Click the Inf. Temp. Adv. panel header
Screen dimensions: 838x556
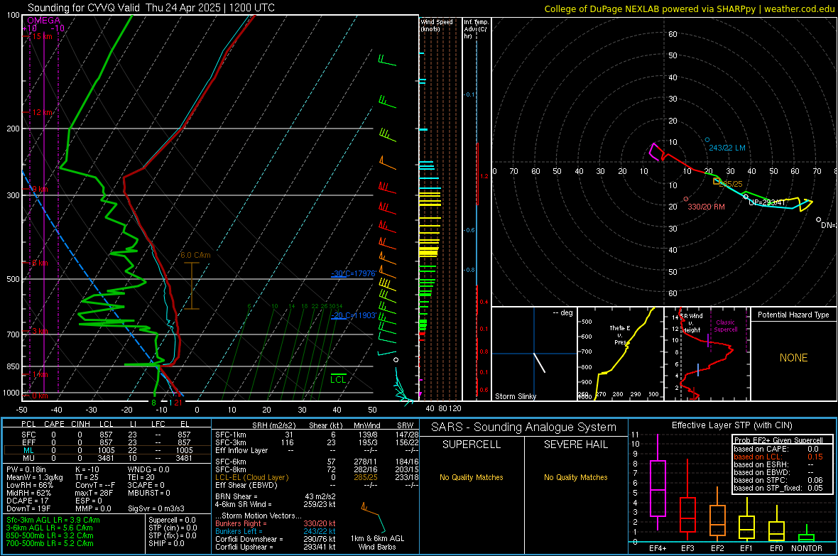(477, 29)
